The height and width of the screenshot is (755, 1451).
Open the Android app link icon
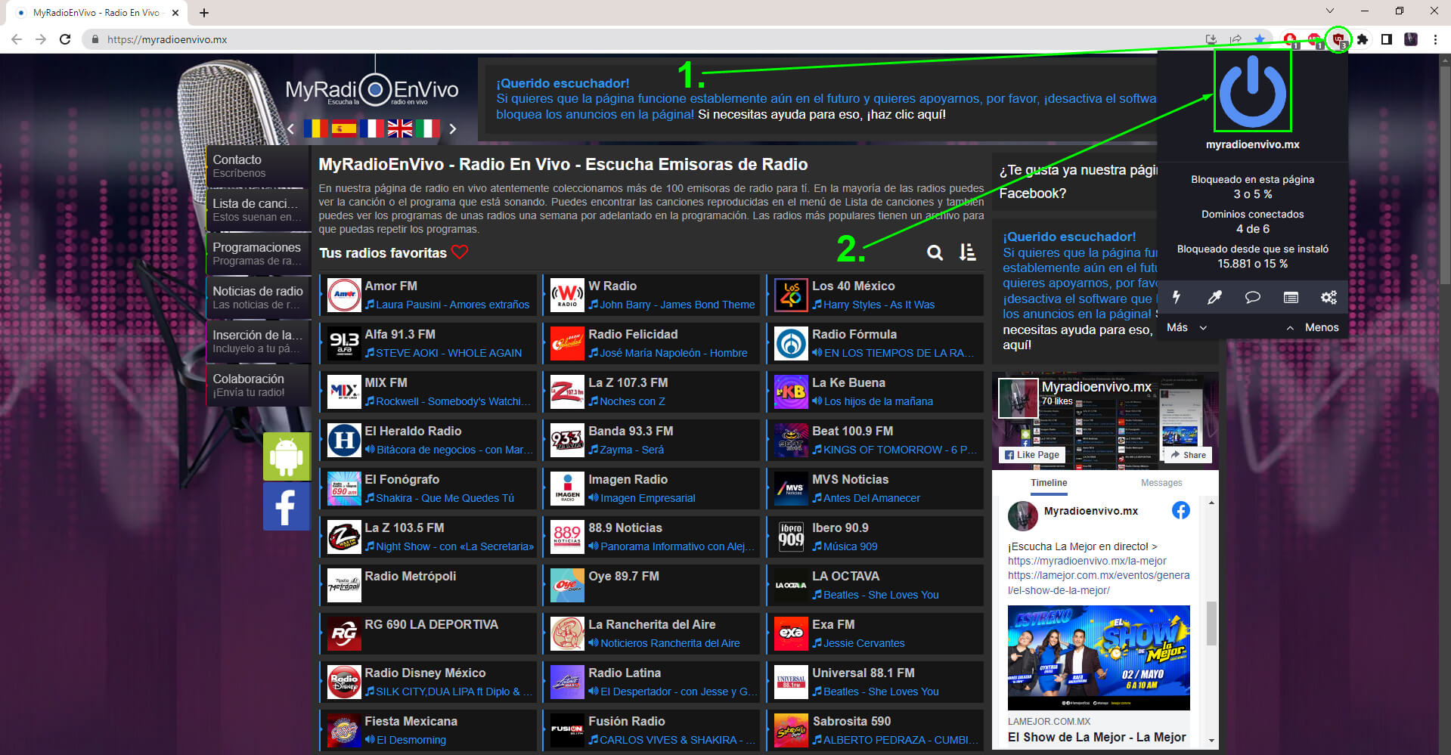coord(287,456)
